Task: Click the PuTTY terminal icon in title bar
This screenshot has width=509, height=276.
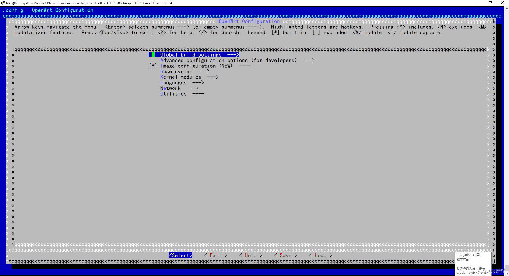Action: pos(3,3)
